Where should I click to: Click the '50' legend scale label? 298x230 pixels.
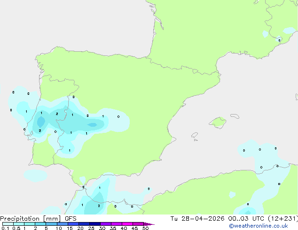pos(145,228)
